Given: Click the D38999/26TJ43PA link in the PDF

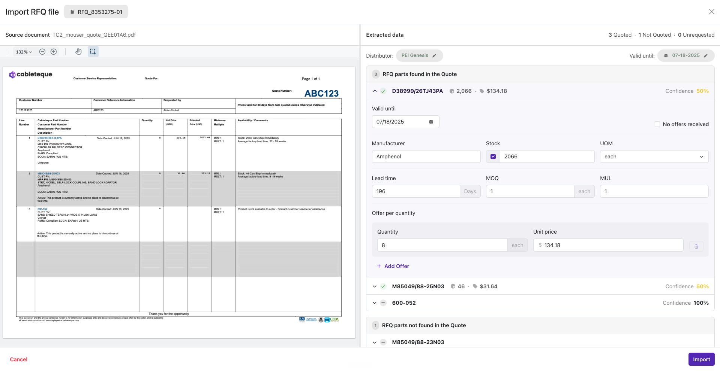Looking at the screenshot, I should (49, 138).
